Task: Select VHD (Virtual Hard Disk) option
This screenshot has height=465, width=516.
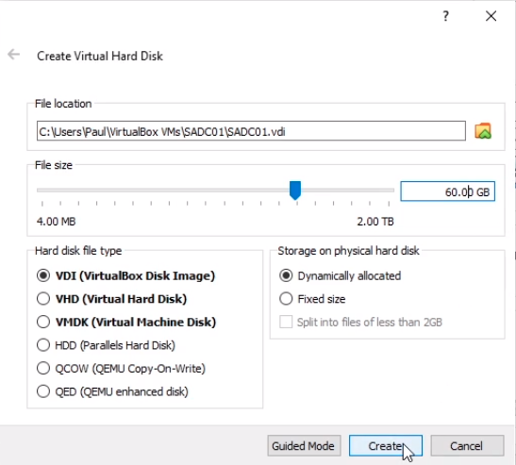Action: 111,299
